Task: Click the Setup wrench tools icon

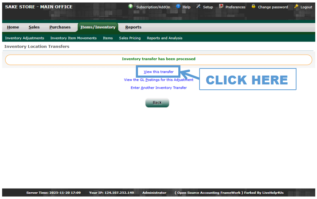Action: 198,6
